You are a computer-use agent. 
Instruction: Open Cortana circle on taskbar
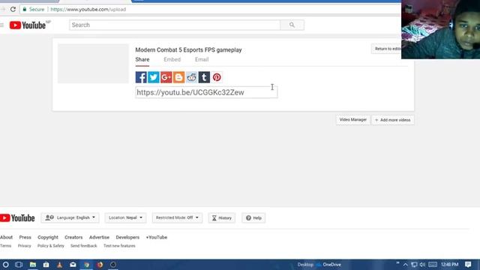(x=5, y=265)
